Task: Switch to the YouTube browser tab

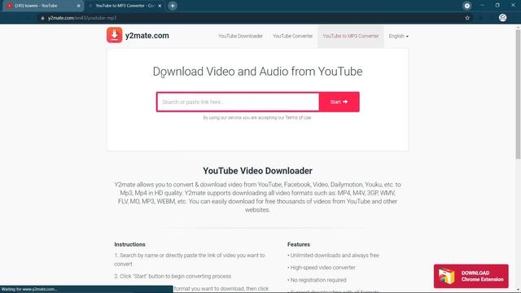Action: [39, 6]
